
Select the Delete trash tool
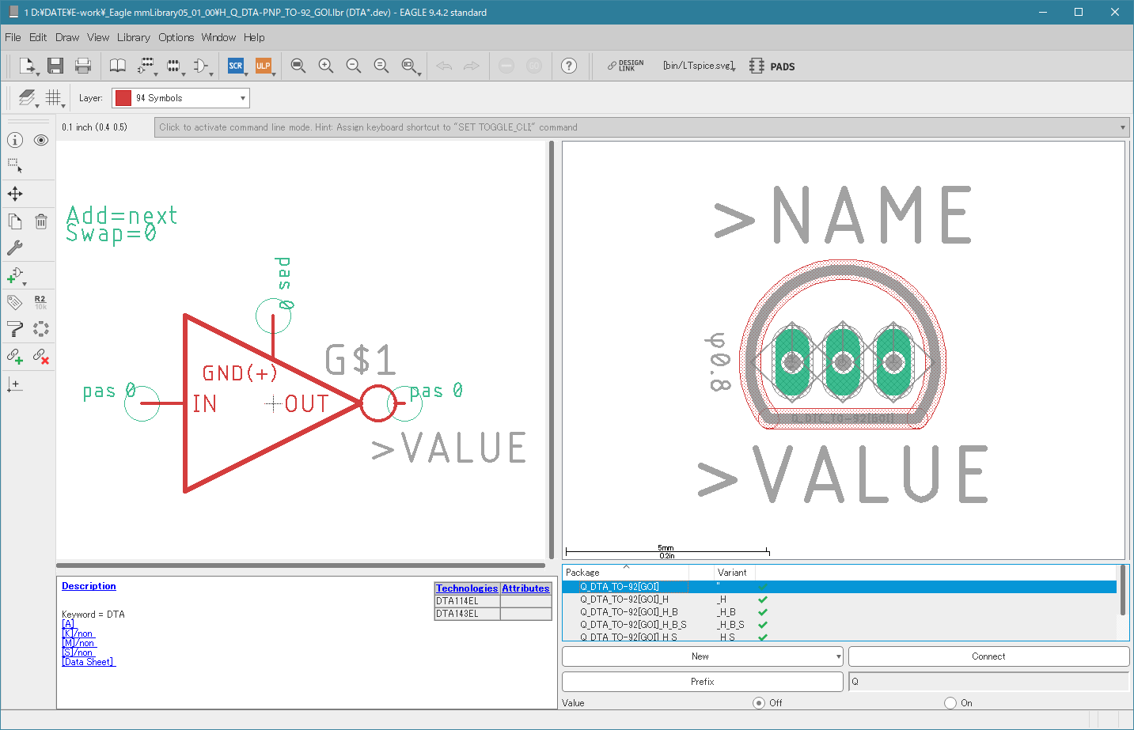[x=41, y=221]
